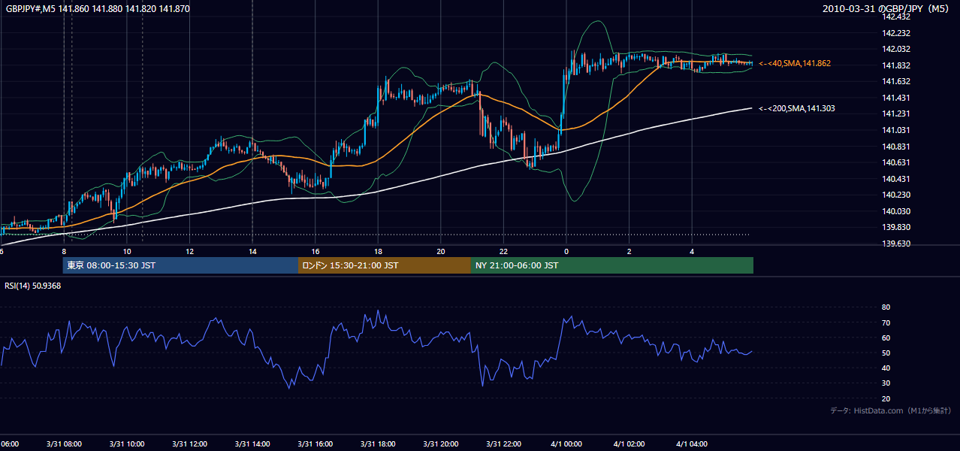This screenshot has height=451, width=960.
Task: Click hour 8 on the price chart axis
Action: [x=64, y=251]
